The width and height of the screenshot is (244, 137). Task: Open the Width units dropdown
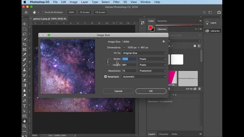[x=152, y=59]
